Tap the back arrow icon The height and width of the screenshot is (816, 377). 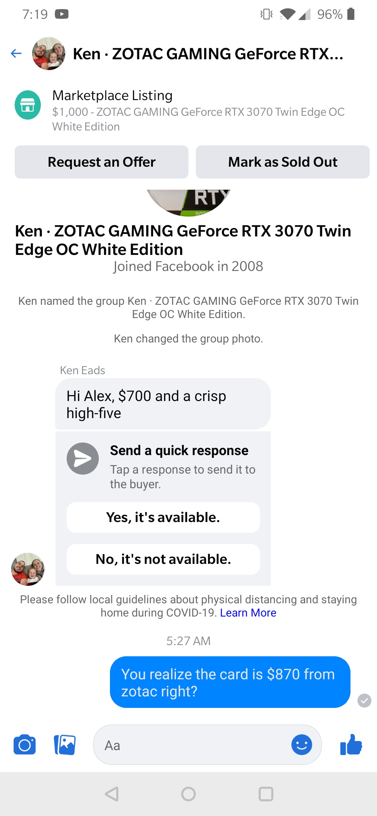pyautogui.click(x=16, y=53)
